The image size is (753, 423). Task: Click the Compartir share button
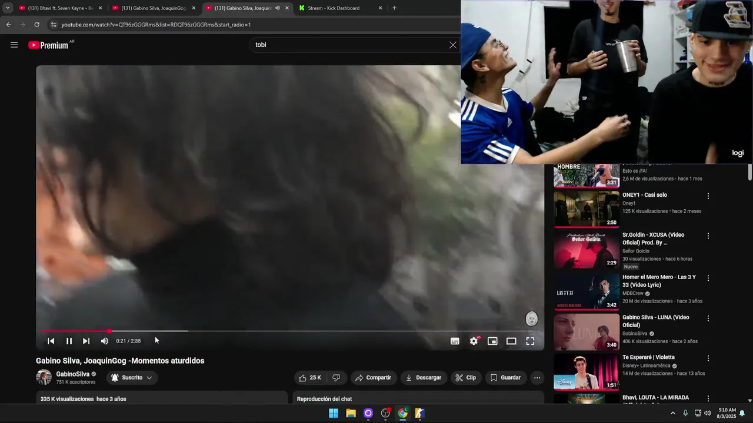point(373,378)
